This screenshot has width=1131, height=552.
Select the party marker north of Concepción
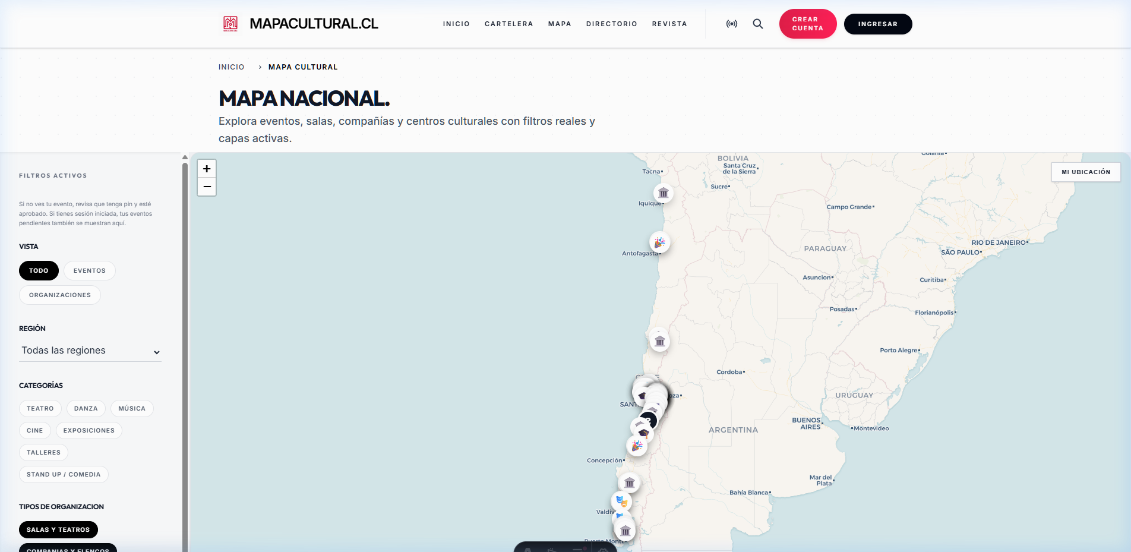(x=637, y=446)
